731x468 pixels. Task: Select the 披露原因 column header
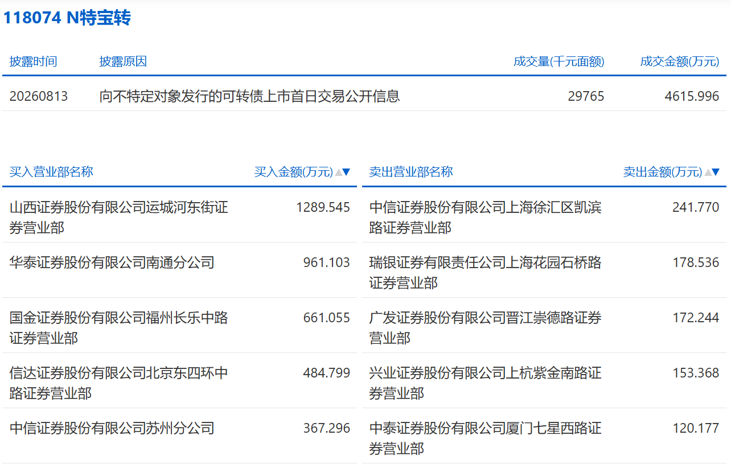pyautogui.click(x=123, y=61)
